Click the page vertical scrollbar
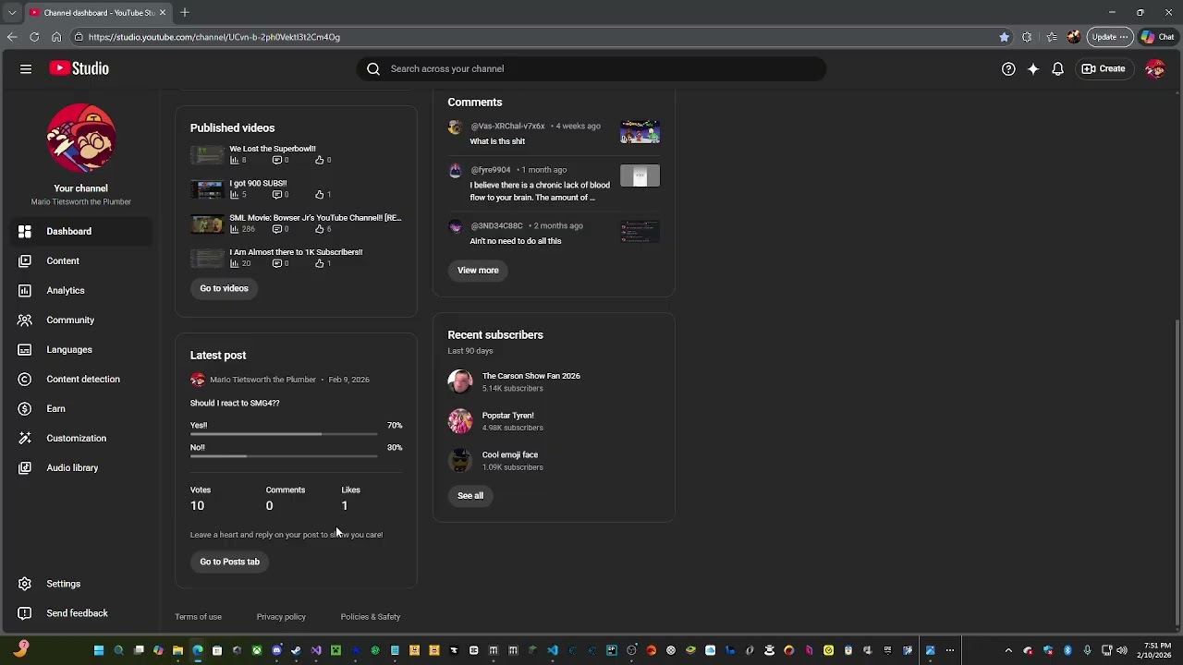 click(x=1177, y=471)
